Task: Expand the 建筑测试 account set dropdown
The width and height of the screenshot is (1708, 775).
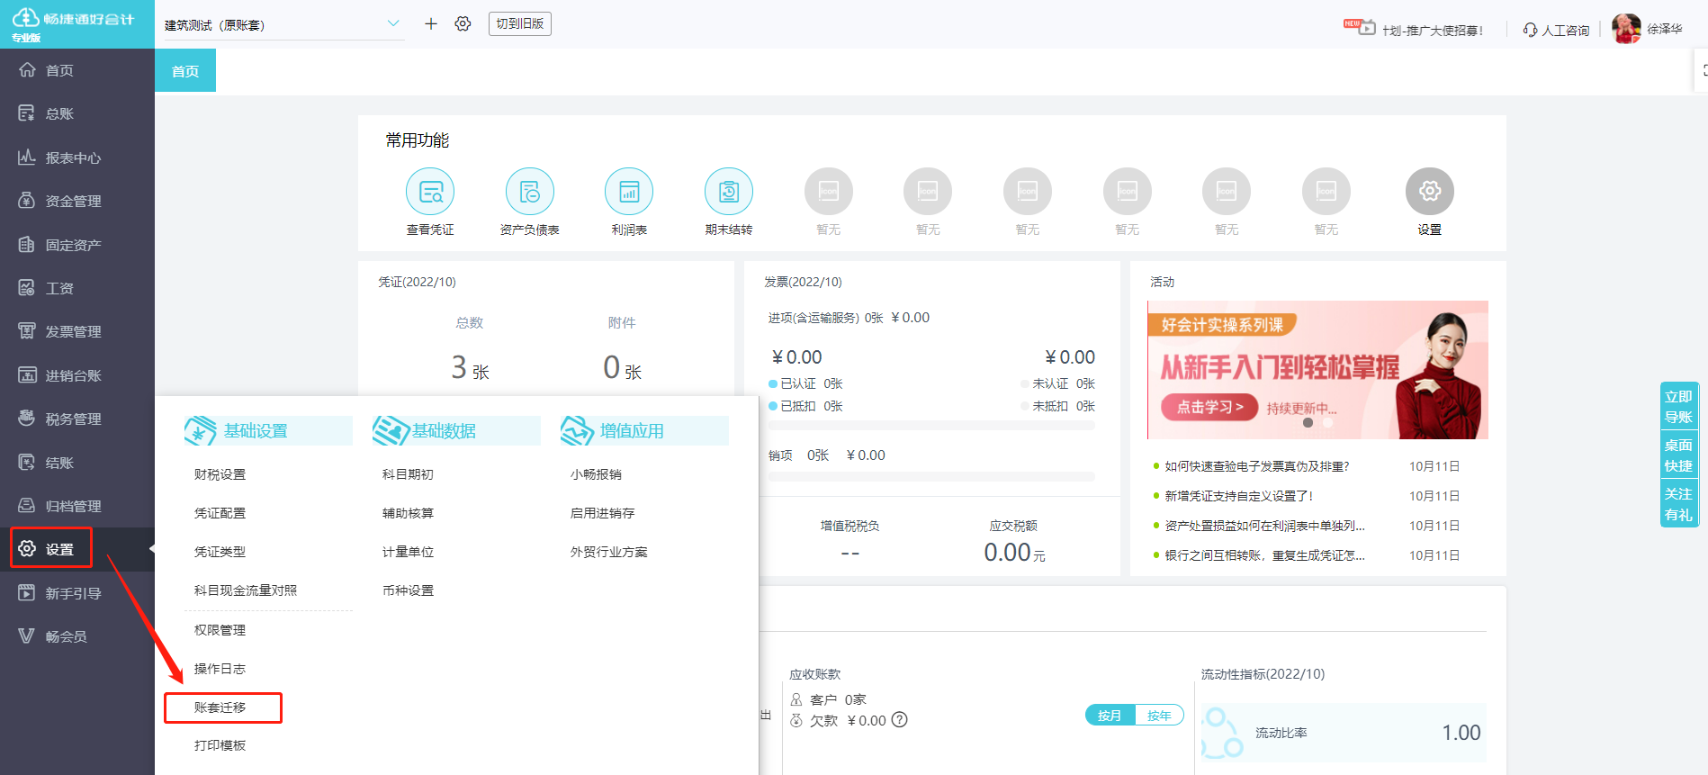Action: click(392, 24)
